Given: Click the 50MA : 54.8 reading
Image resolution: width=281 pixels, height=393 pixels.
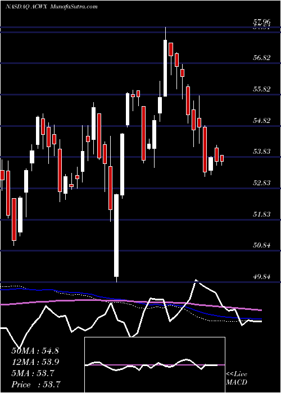Looking at the screenshot, I should click(35, 351).
